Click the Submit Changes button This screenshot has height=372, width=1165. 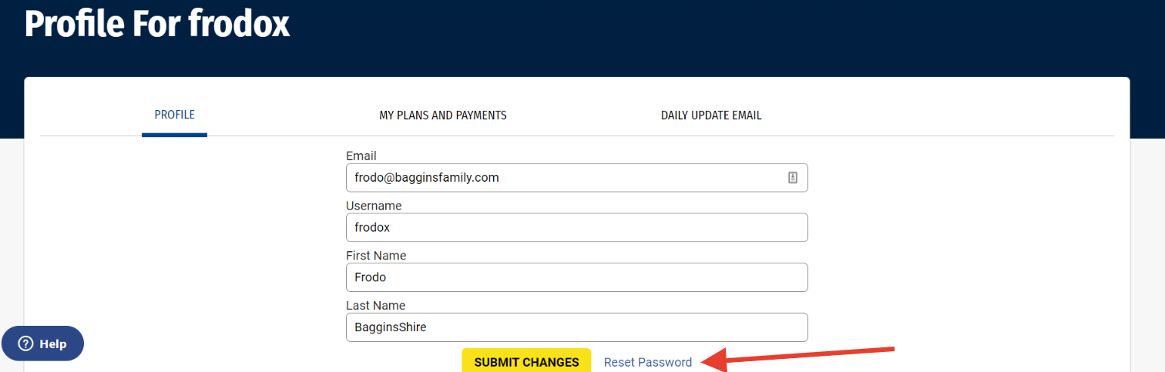click(x=526, y=361)
